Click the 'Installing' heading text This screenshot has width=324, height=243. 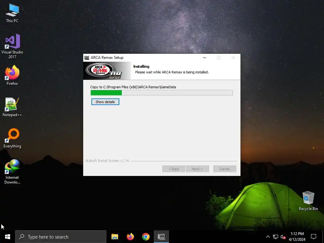pyautogui.click(x=141, y=66)
